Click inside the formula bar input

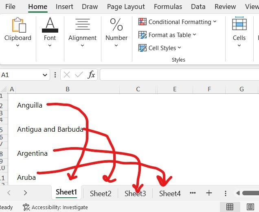pyautogui.click(x=179, y=75)
